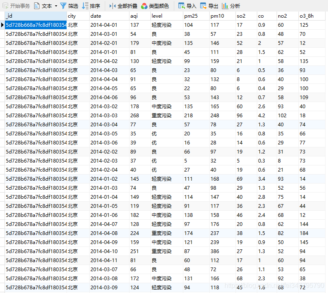Screen dimensions: 328x293
Task: Click the date cell 2014-03-07
Action: pos(109,270)
